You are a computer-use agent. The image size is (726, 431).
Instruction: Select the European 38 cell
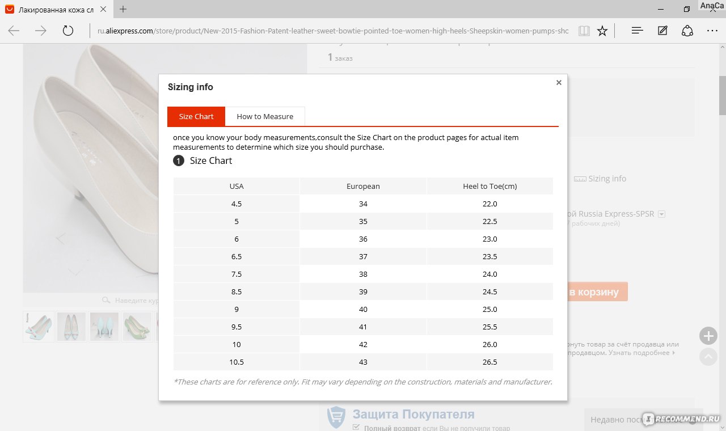363,274
